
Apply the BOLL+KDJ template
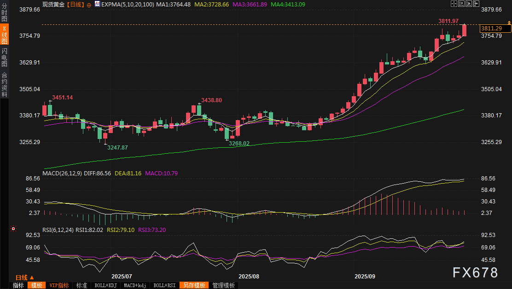click(x=106, y=285)
